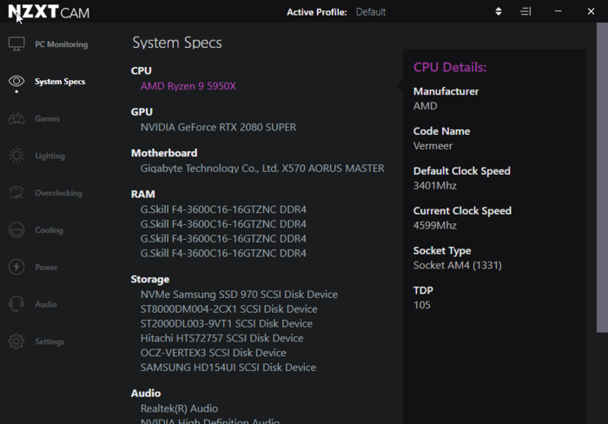
Task: Select the first G.Skill RAM module
Action: 223,209
